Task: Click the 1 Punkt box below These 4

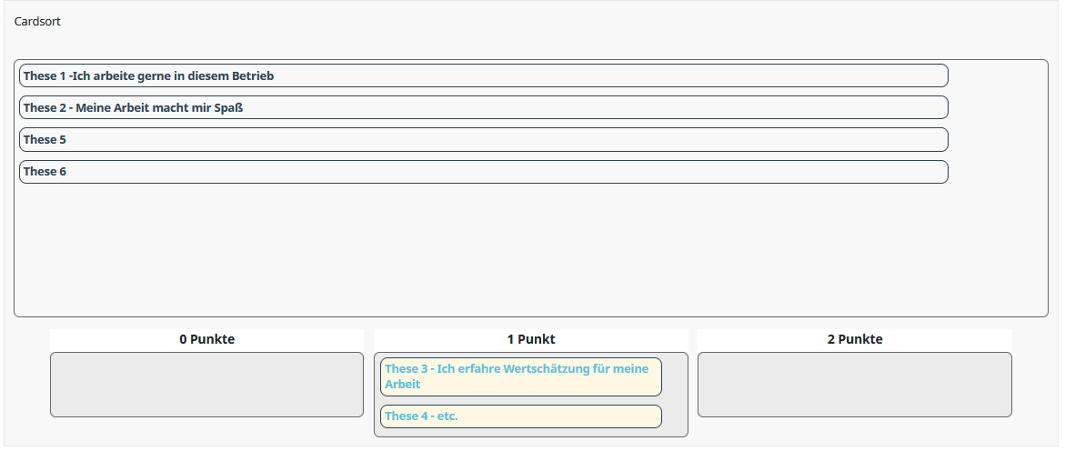Action: tap(530, 433)
